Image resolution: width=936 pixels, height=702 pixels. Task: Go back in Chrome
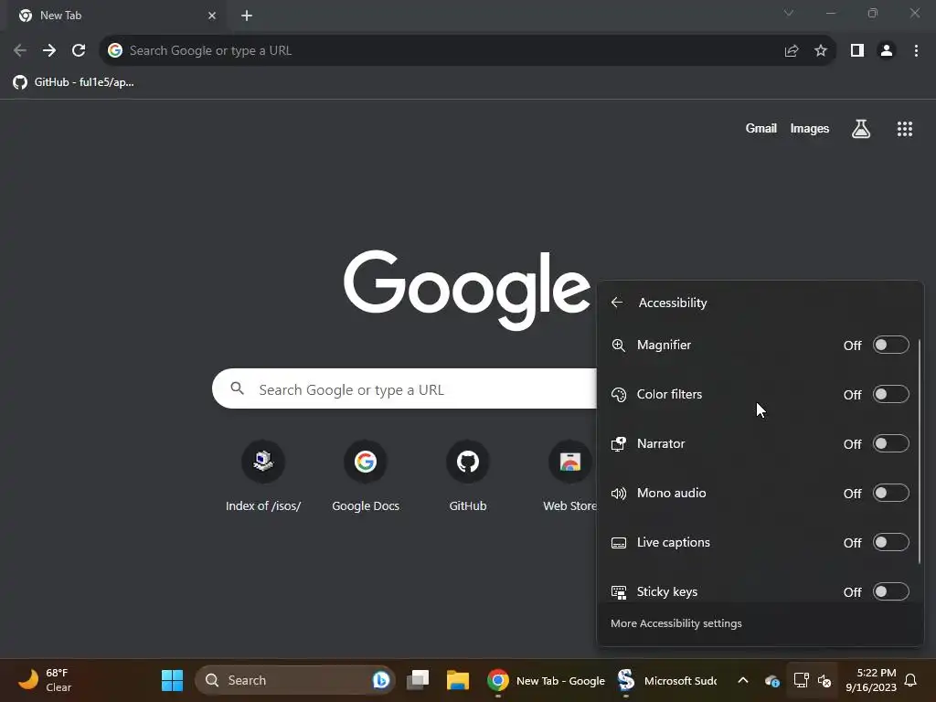click(20, 51)
